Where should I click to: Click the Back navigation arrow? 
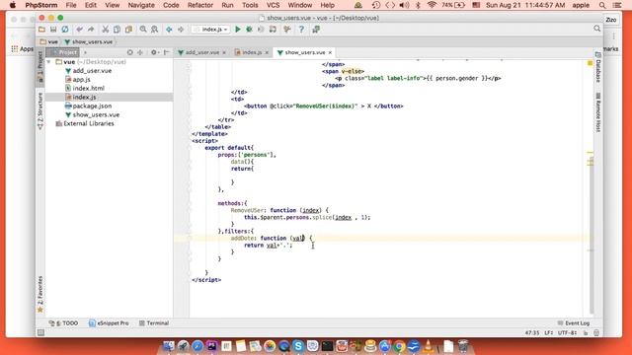click(x=169, y=30)
